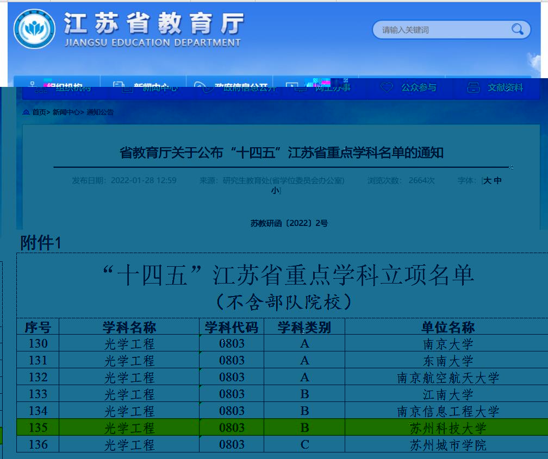Click category A in row 131
This screenshot has width=548, height=459.
coord(304,360)
